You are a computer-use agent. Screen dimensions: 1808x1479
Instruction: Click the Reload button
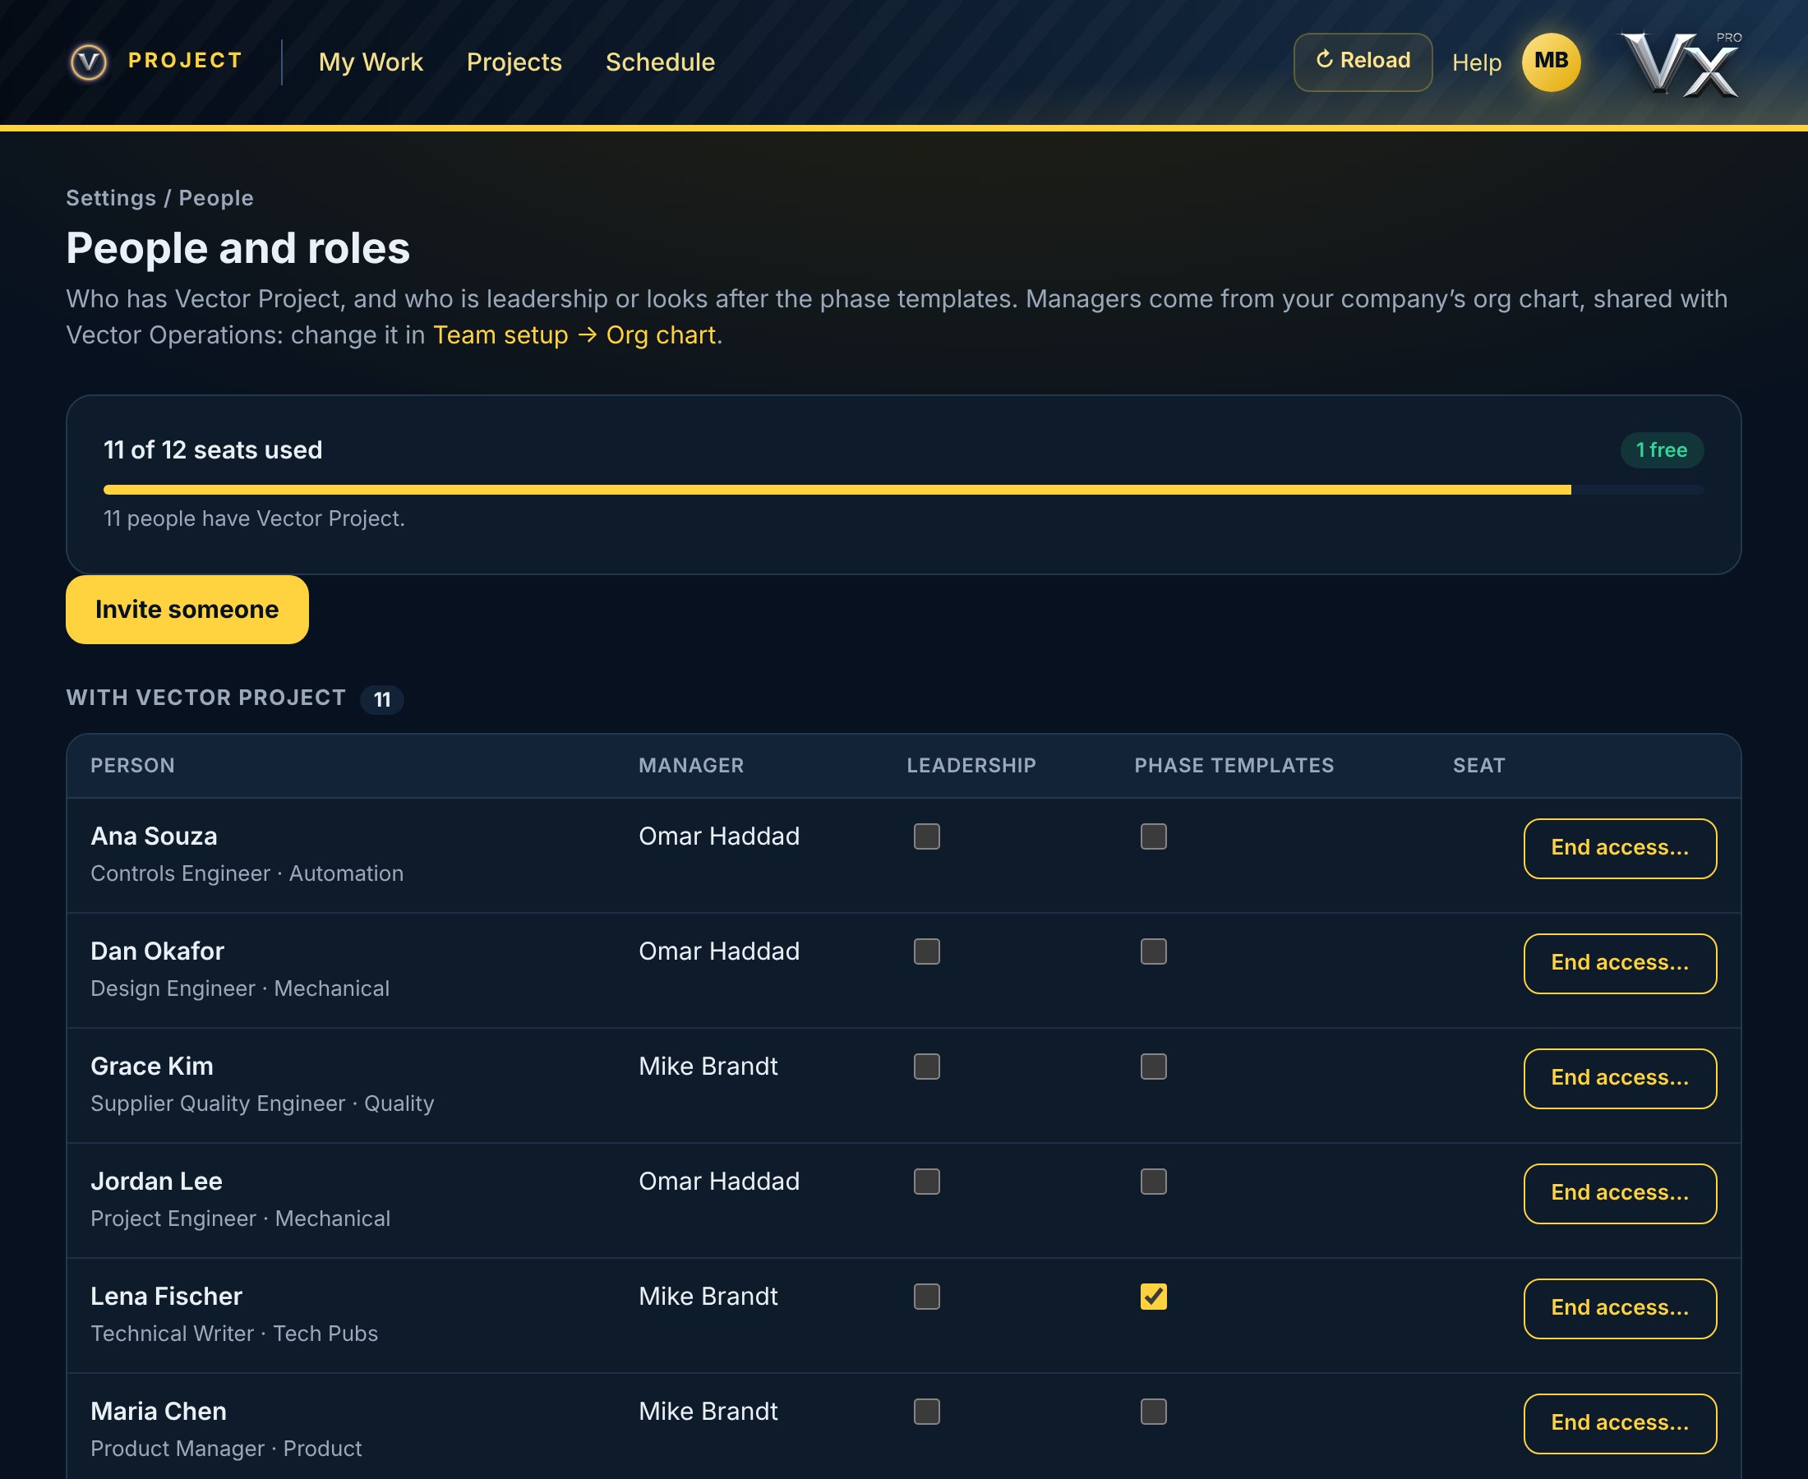1363,62
